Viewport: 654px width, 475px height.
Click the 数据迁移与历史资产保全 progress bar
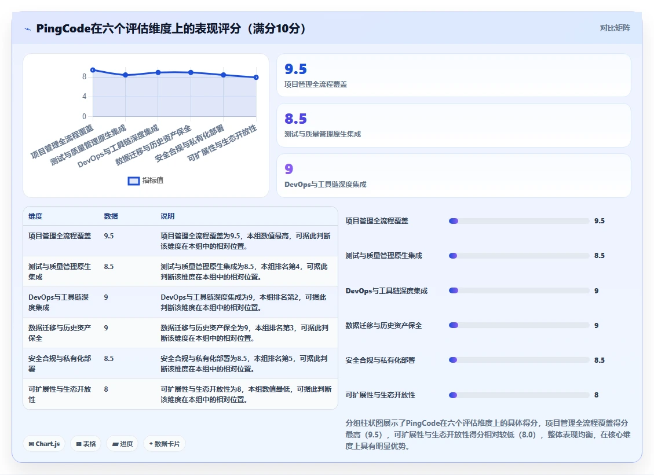(x=519, y=325)
